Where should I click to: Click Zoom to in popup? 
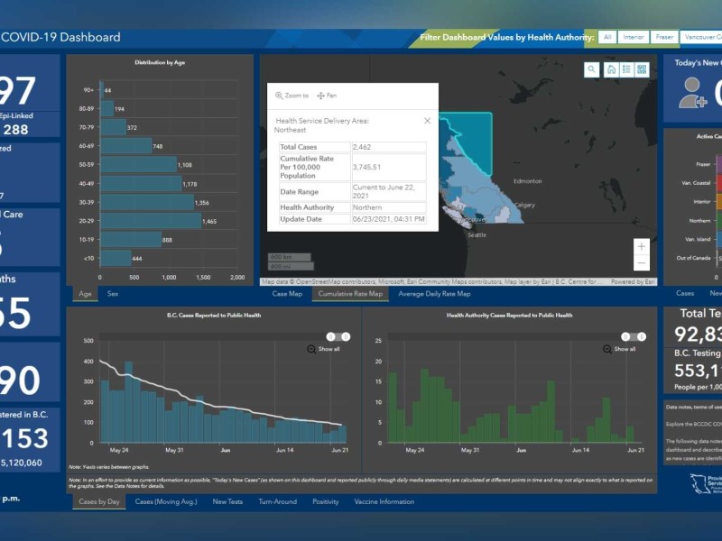(292, 96)
